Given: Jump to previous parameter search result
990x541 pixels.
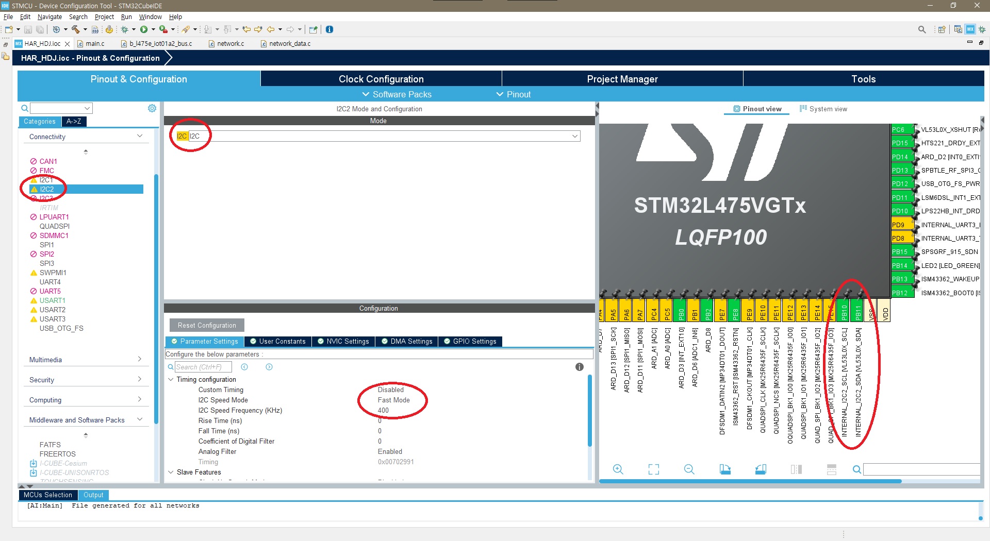Looking at the screenshot, I should pos(244,367).
